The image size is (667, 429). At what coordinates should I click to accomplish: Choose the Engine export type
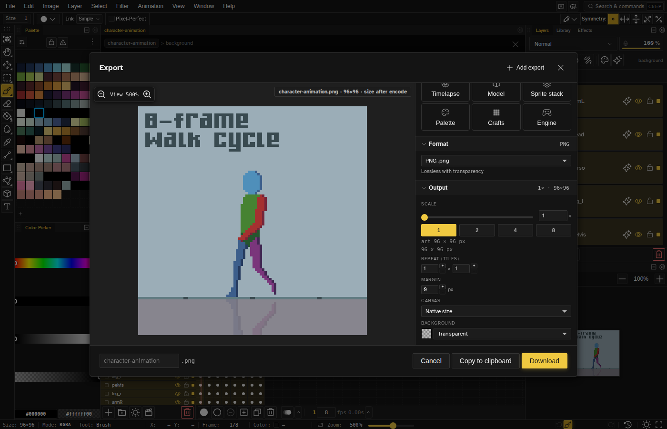tap(547, 117)
